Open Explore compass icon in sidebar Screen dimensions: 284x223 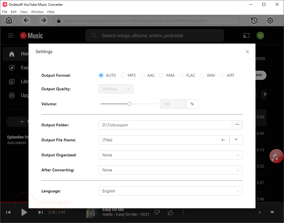pos(12,68)
